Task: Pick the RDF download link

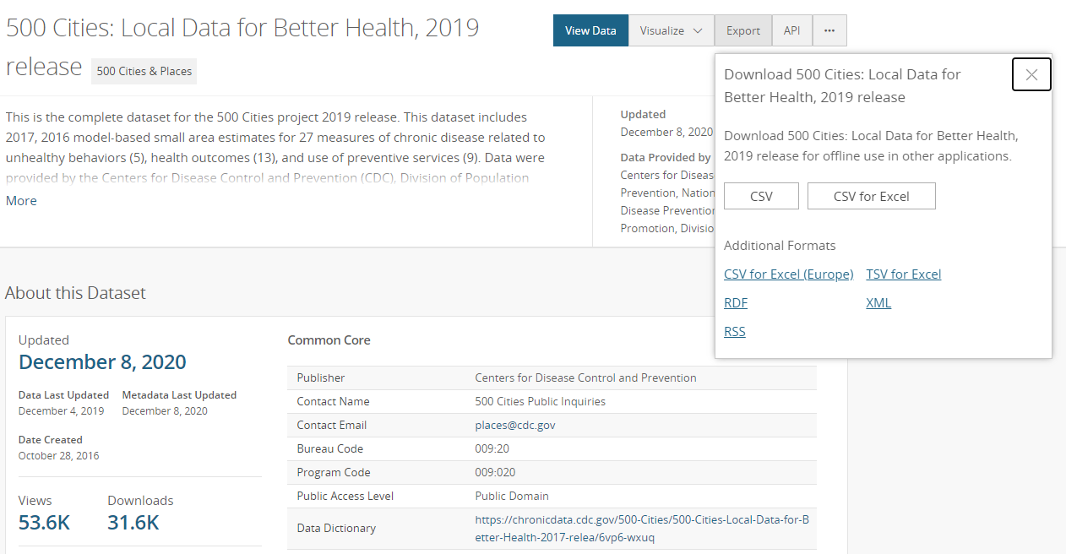Action: click(736, 303)
